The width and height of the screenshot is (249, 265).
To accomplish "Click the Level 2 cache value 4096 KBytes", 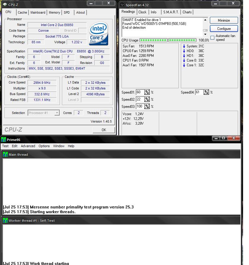I will click(x=95, y=94).
